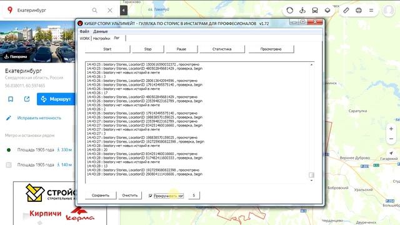Click the Верхнее Дуброво map label
Screen dimensions: 400x225
pyautogui.click(x=355, y=158)
